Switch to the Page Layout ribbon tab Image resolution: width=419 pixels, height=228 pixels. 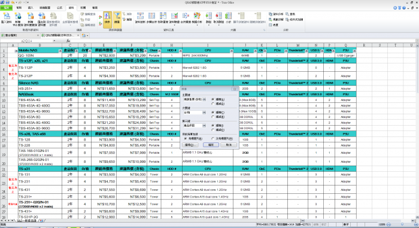pos(45,8)
